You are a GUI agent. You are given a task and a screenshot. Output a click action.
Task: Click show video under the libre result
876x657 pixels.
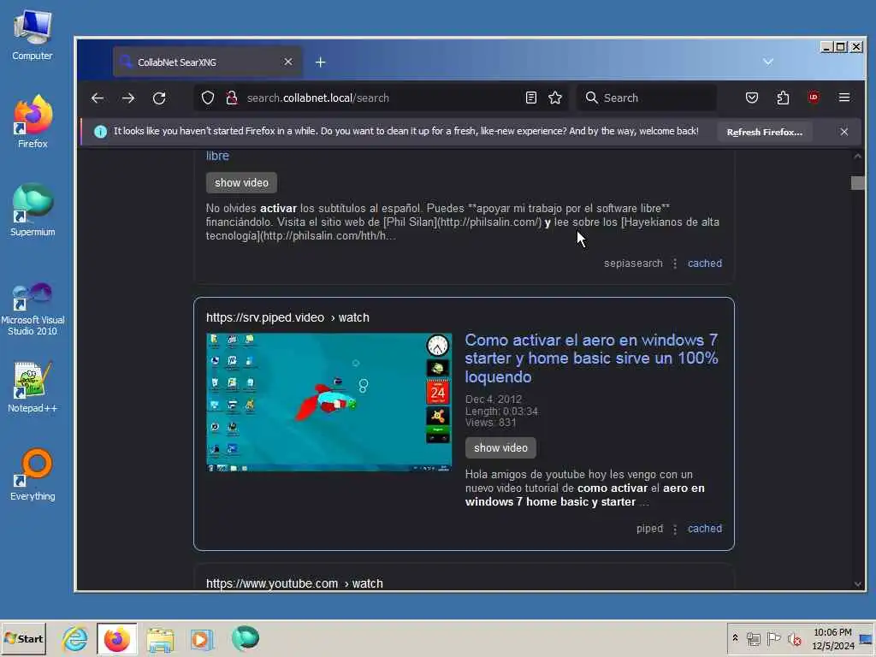coord(241,183)
